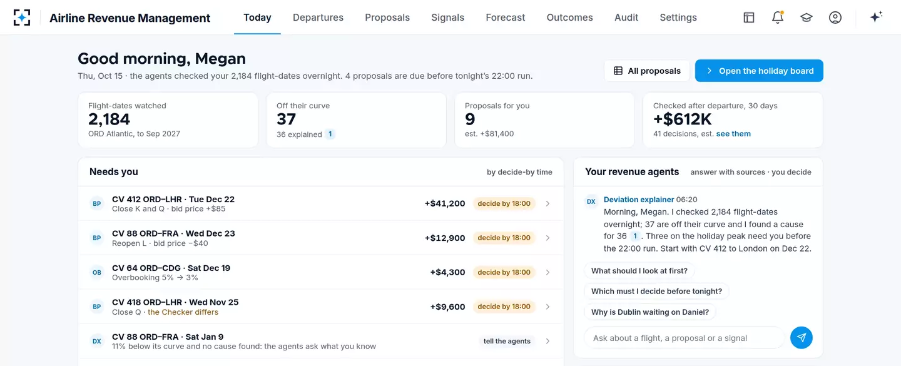Expand the CV 418 ORD–LHR row chevron
Screen dimensions: 901x366
click(547, 307)
